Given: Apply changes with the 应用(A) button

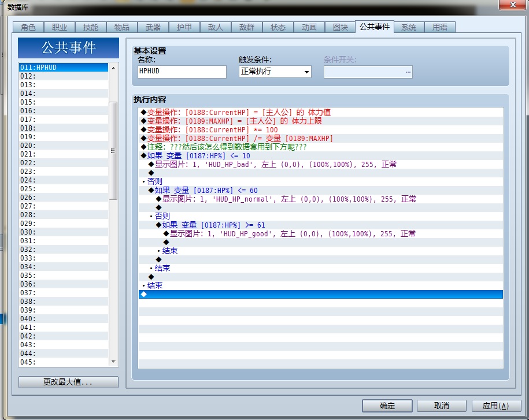Looking at the screenshot, I should (x=496, y=406).
